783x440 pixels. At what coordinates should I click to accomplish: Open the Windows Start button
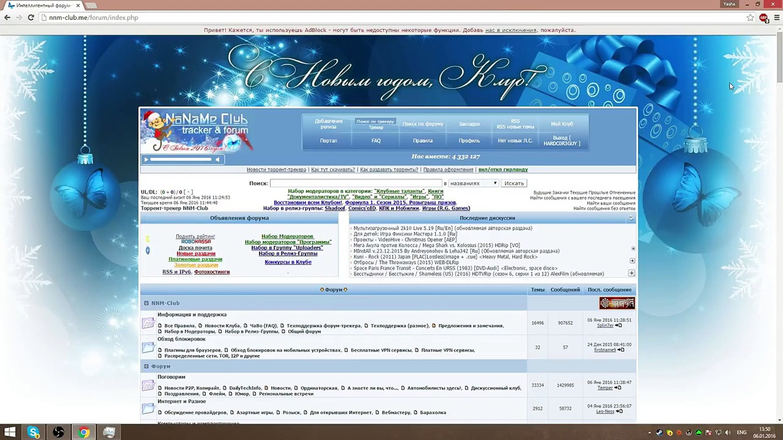tap(10, 432)
